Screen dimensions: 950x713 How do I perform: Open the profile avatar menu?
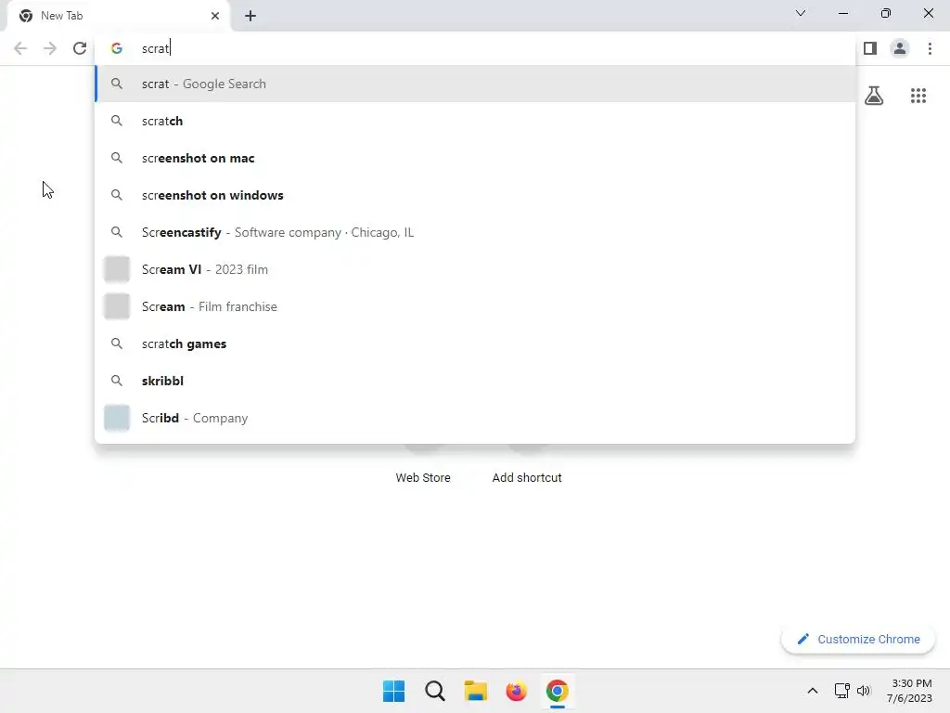[900, 48]
